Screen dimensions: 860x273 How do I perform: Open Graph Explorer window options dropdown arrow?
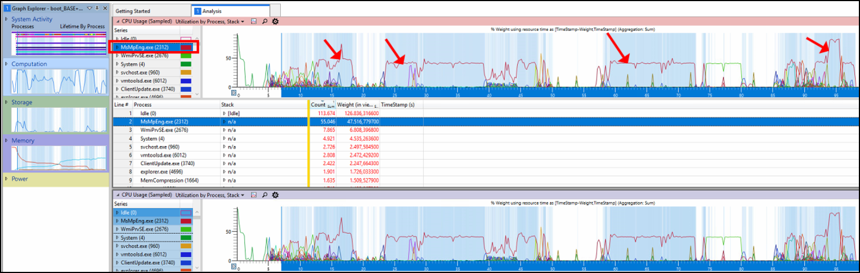89,8
